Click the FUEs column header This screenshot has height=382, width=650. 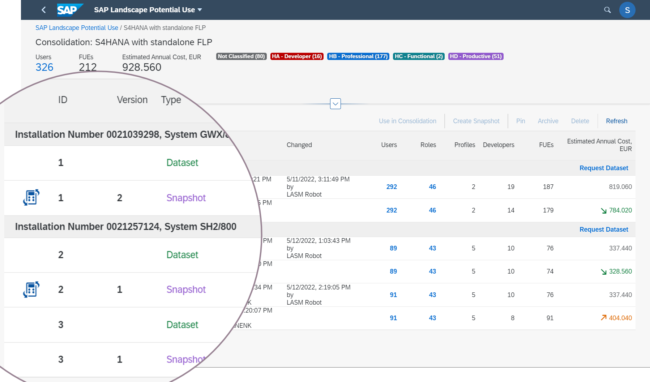point(546,145)
